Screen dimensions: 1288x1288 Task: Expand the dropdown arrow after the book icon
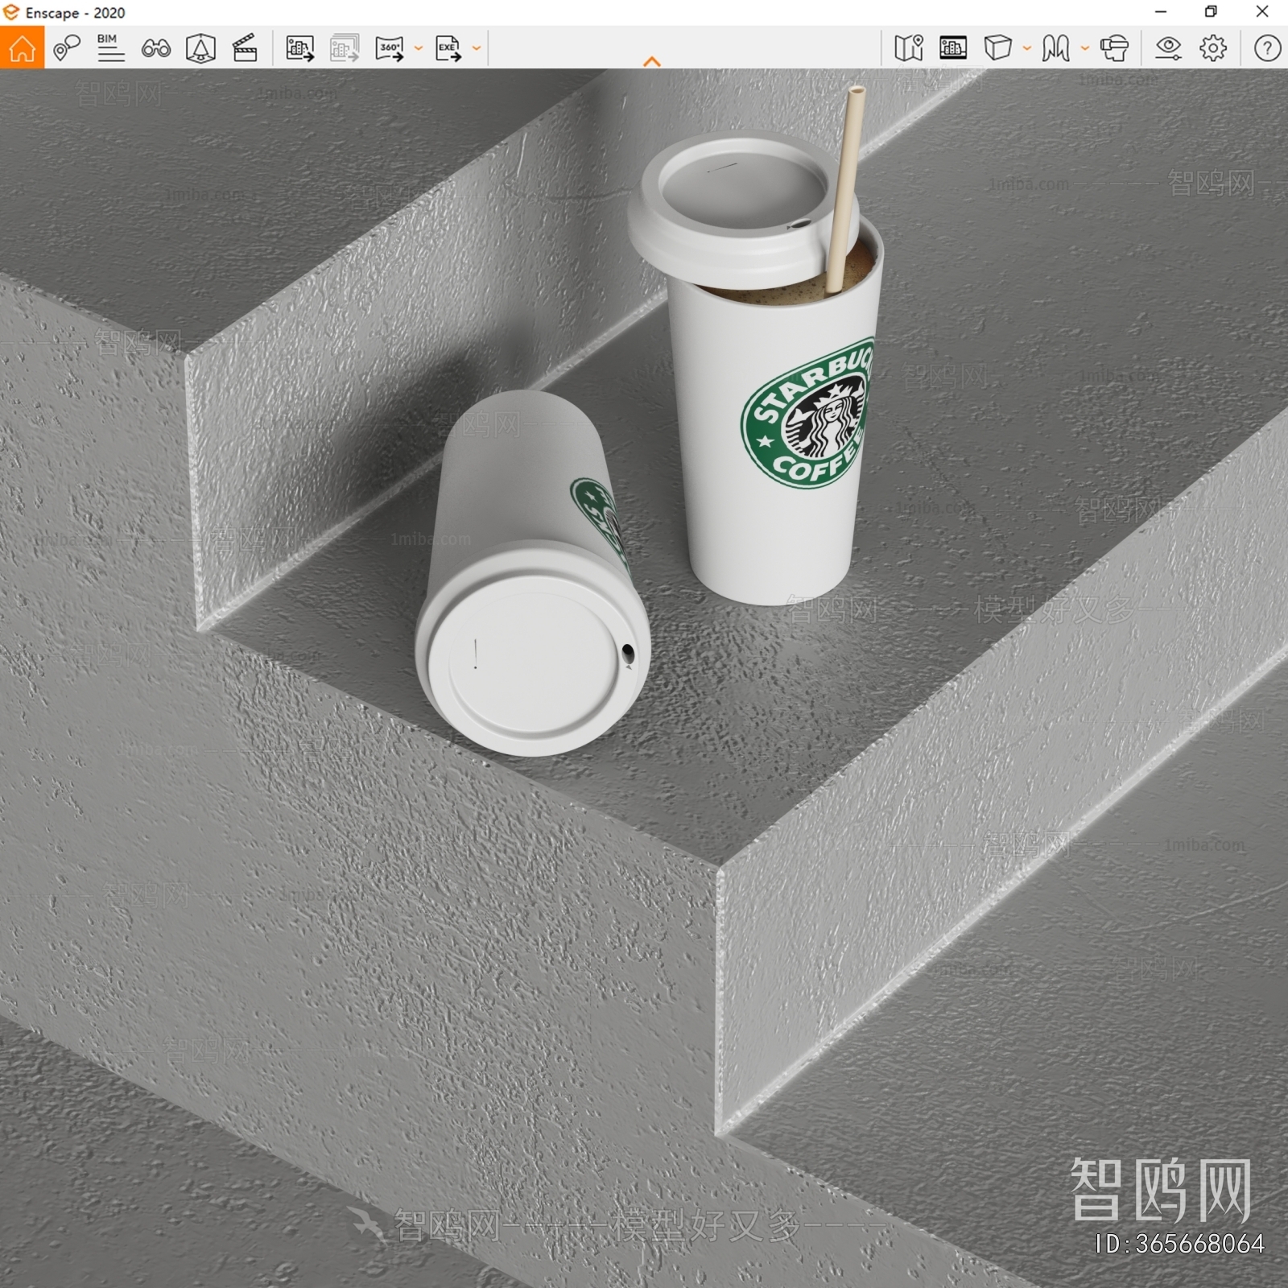1085,47
